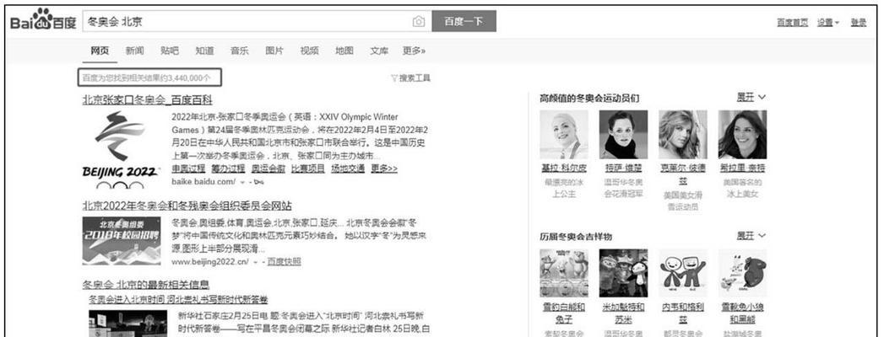
Task: Switch to the 知道 tab
Action: pos(204,51)
